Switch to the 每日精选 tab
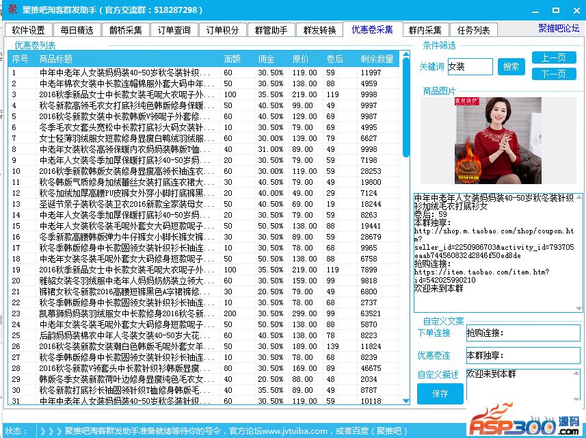This screenshot has width=586, height=438. pyautogui.click(x=77, y=30)
